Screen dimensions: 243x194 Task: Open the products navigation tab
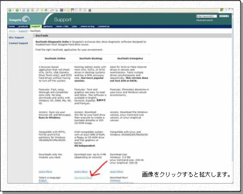(x=23, y=26)
